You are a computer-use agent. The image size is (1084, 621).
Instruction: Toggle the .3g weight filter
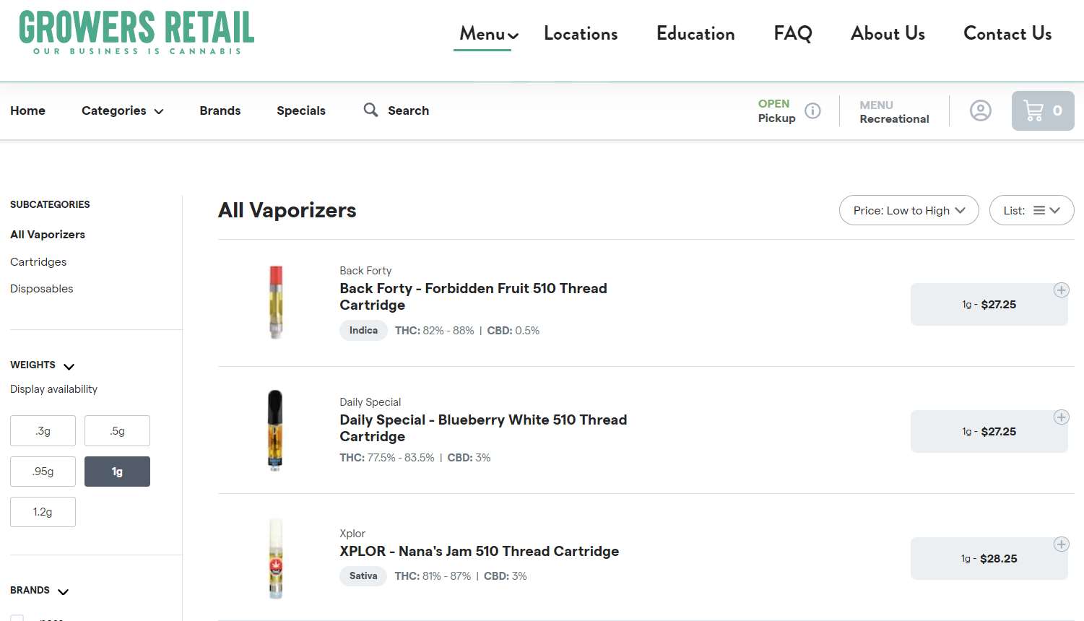click(x=43, y=431)
